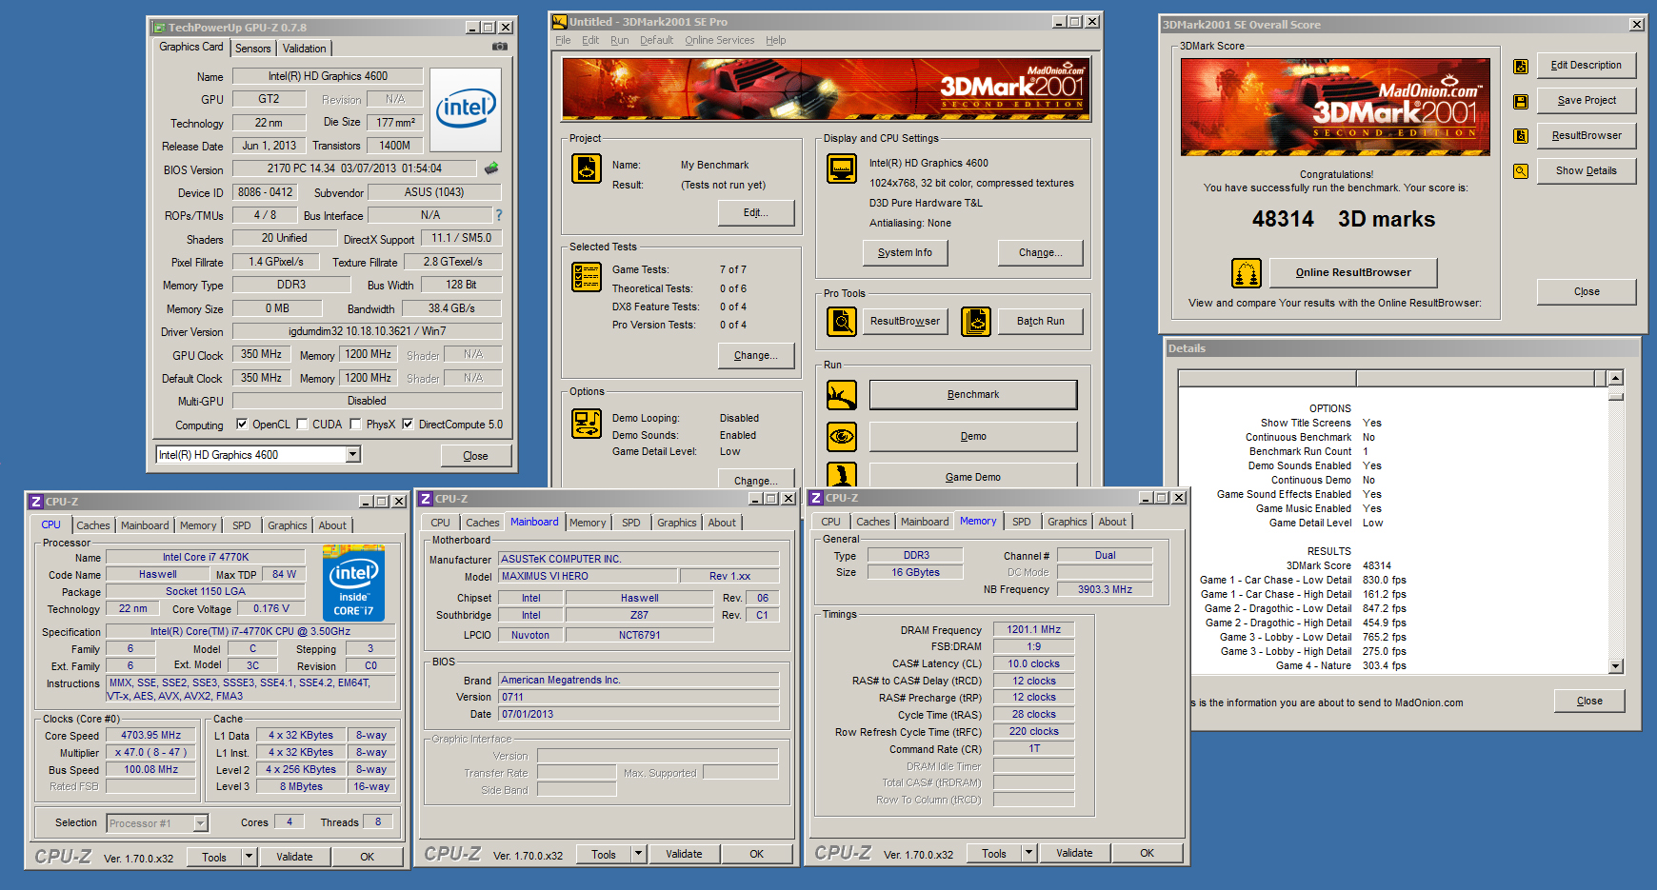Screen dimensions: 1657x890
Task: Click the Display and CPU Settings monitor icon
Action: tap(842, 168)
